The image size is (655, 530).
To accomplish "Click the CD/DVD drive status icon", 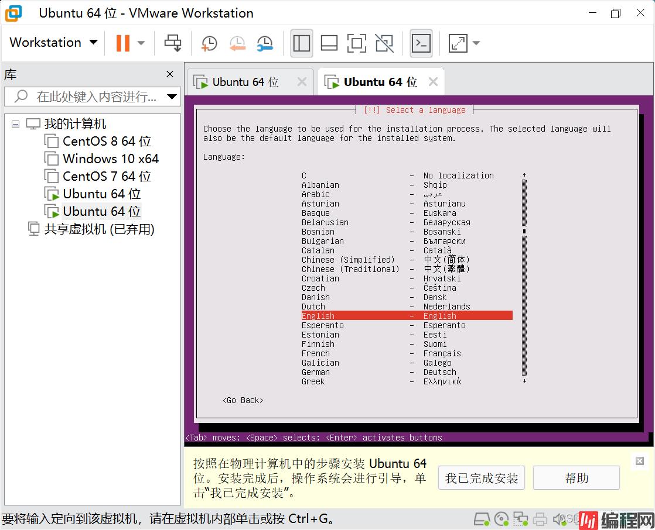I will click(x=501, y=518).
